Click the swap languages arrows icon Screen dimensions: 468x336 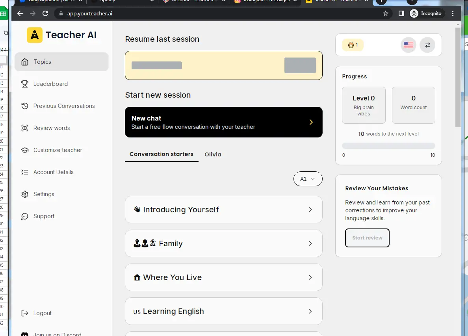click(x=427, y=45)
